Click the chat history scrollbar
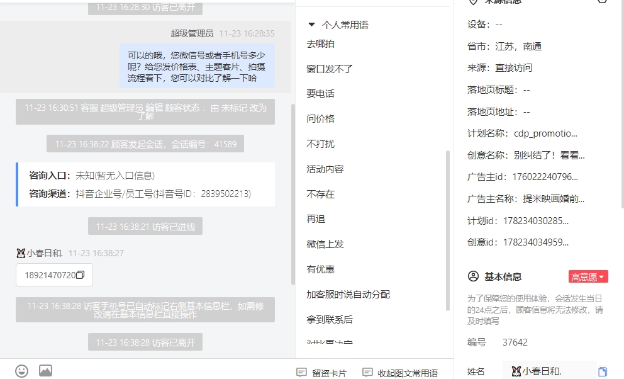624x379 pixels. coord(293,195)
